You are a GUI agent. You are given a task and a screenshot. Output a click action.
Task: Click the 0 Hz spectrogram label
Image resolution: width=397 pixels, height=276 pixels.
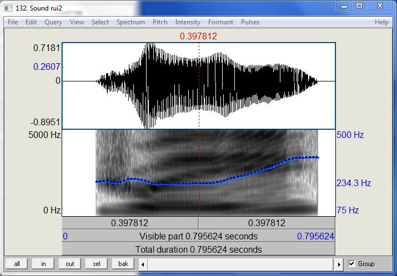click(52, 210)
